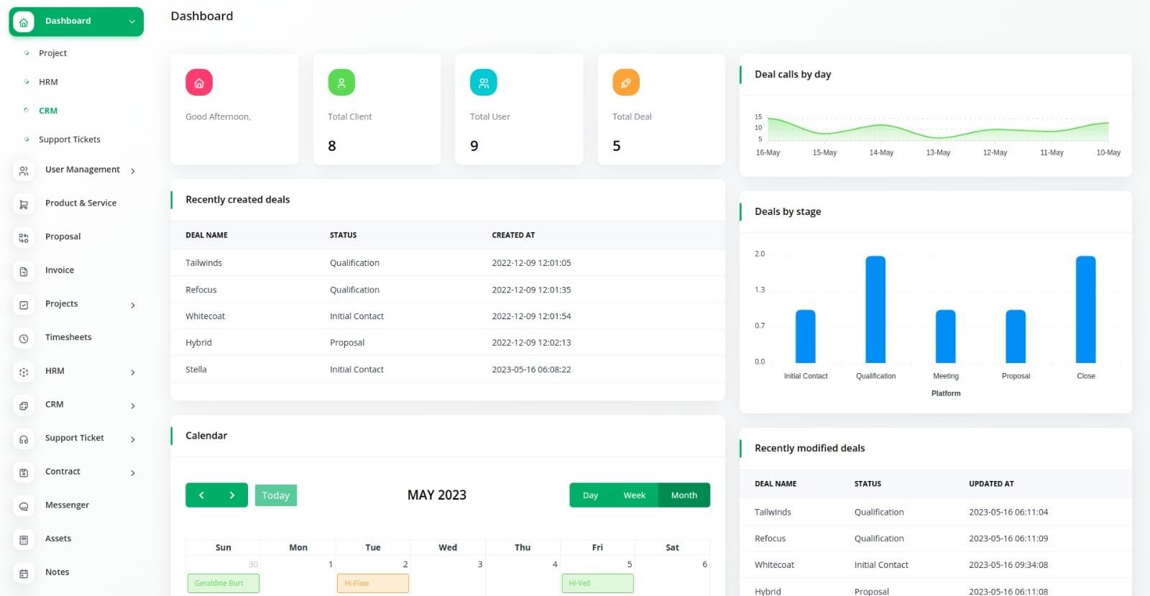Viewport: 1150px width, 596px height.
Task: Click the Proposal sidebar icon
Action: 24,237
